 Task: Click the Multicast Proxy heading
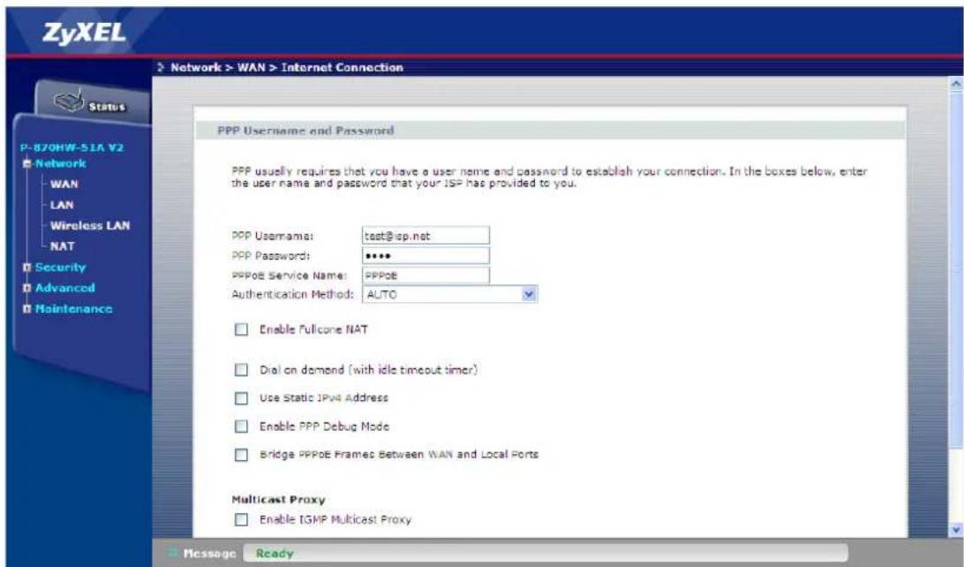click(x=278, y=499)
